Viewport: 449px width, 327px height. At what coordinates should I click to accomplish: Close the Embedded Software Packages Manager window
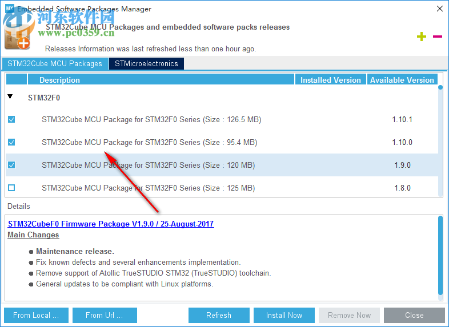pyautogui.click(x=440, y=9)
